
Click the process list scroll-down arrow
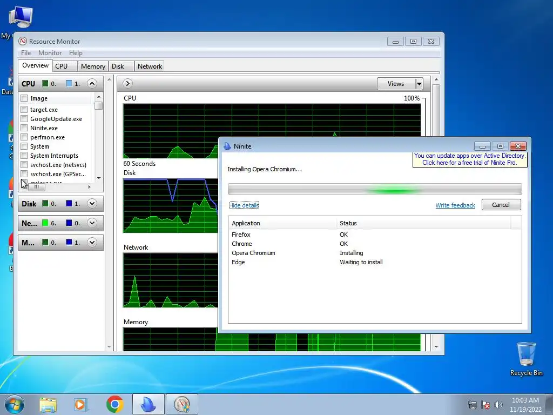(x=99, y=178)
